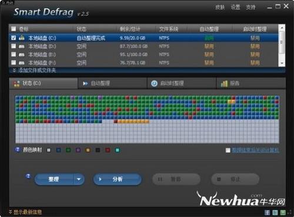Open the 支持 (Support) menu
Image resolution: width=294 pixels, height=217 pixels.
coord(250,7)
